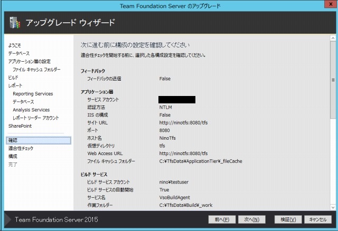
Task: Click work folder path C:¥TfsData¥Build¥_work
Action: tap(186, 205)
